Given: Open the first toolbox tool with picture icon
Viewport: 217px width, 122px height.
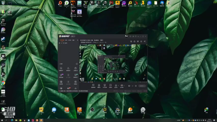Looking at the screenshot, I should point(61,69).
